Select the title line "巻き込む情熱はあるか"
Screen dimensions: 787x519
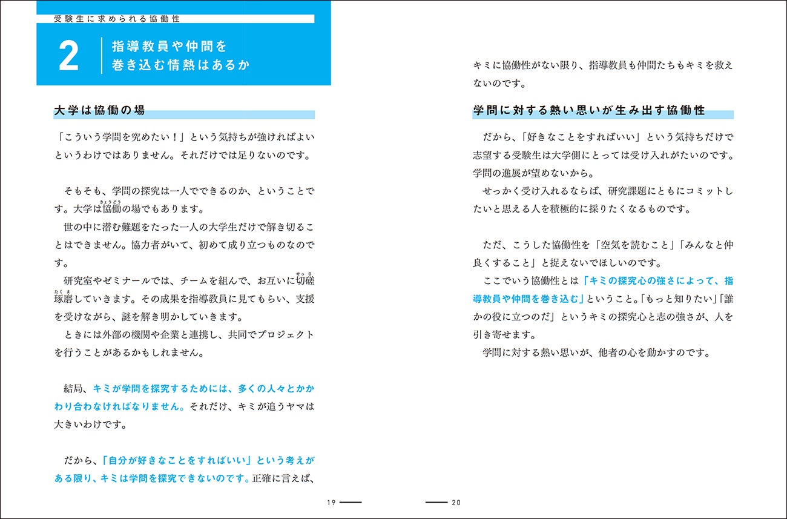(180, 65)
